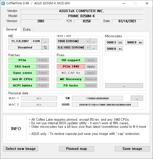Click the Microcodes '...' wide button
Viewport: 153px width, 159px height.
(x=124, y=86)
